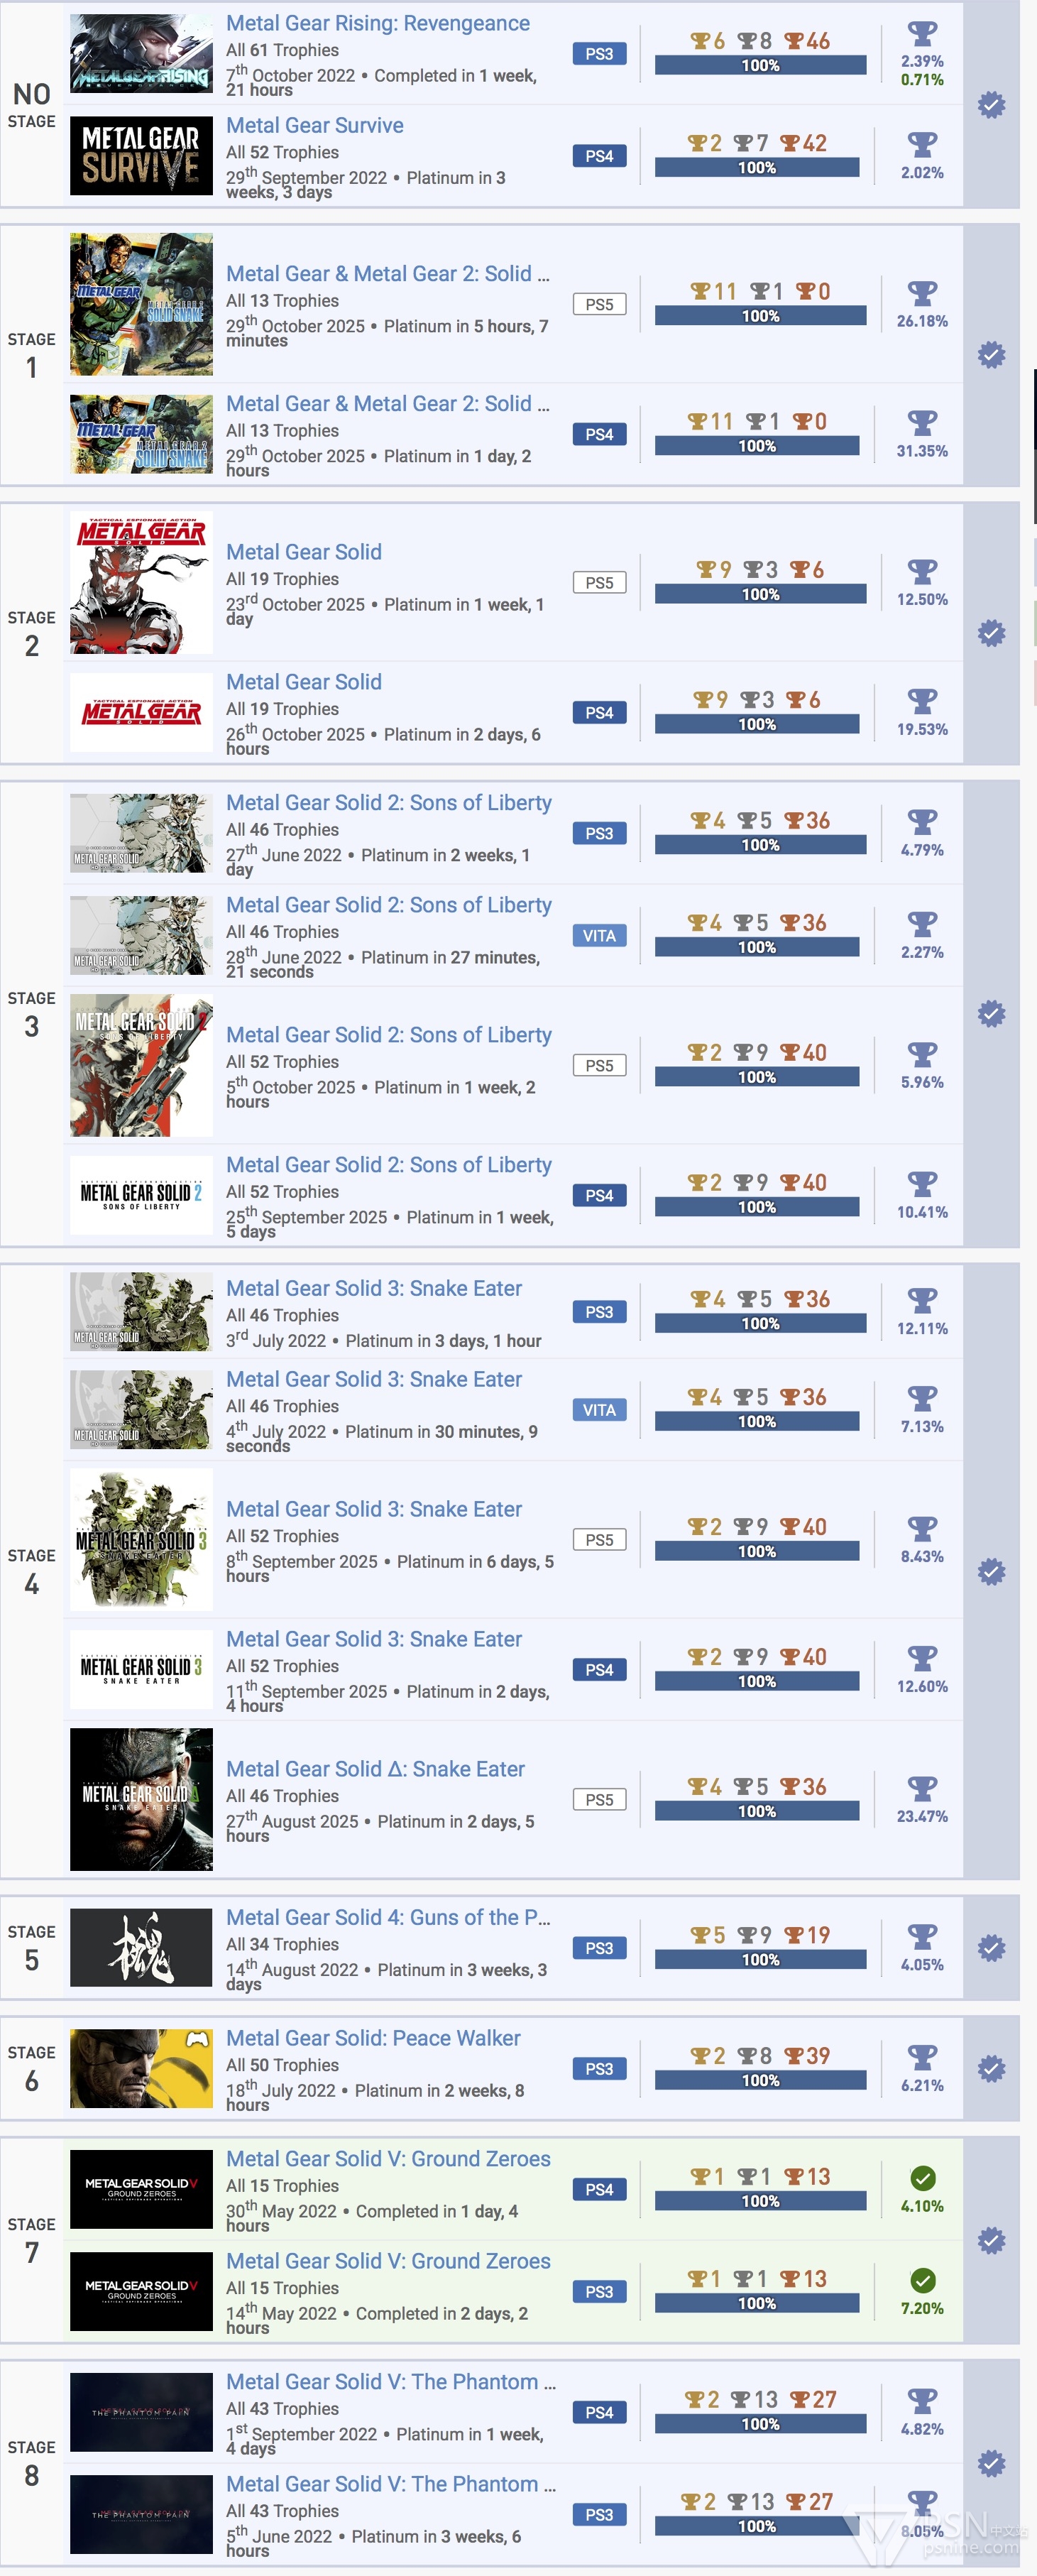Click the Metal Gear Solid Δ cover thumbnail
1037x2576 pixels.
[141, 1798]
